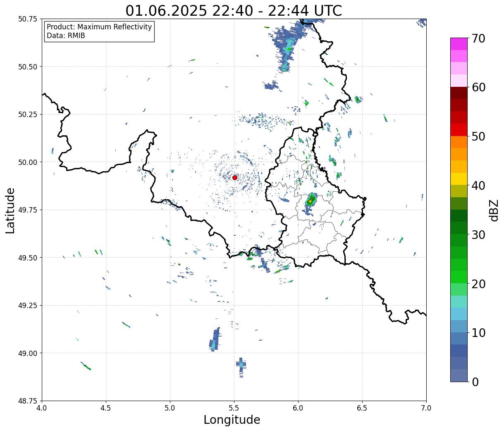This screenshot has width=504, height=430.
Task: Click the longitude tick label 6.0
Action: [298, 408]
